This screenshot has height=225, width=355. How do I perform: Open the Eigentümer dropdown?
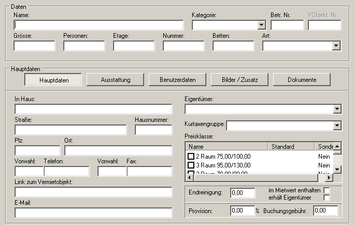(337, 109)
